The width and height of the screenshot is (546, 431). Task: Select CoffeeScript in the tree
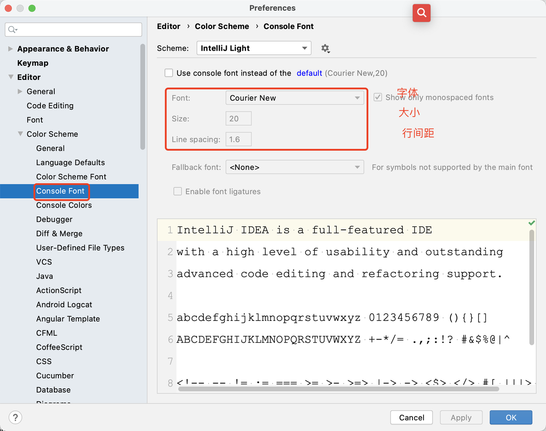(x=59, y=347)
